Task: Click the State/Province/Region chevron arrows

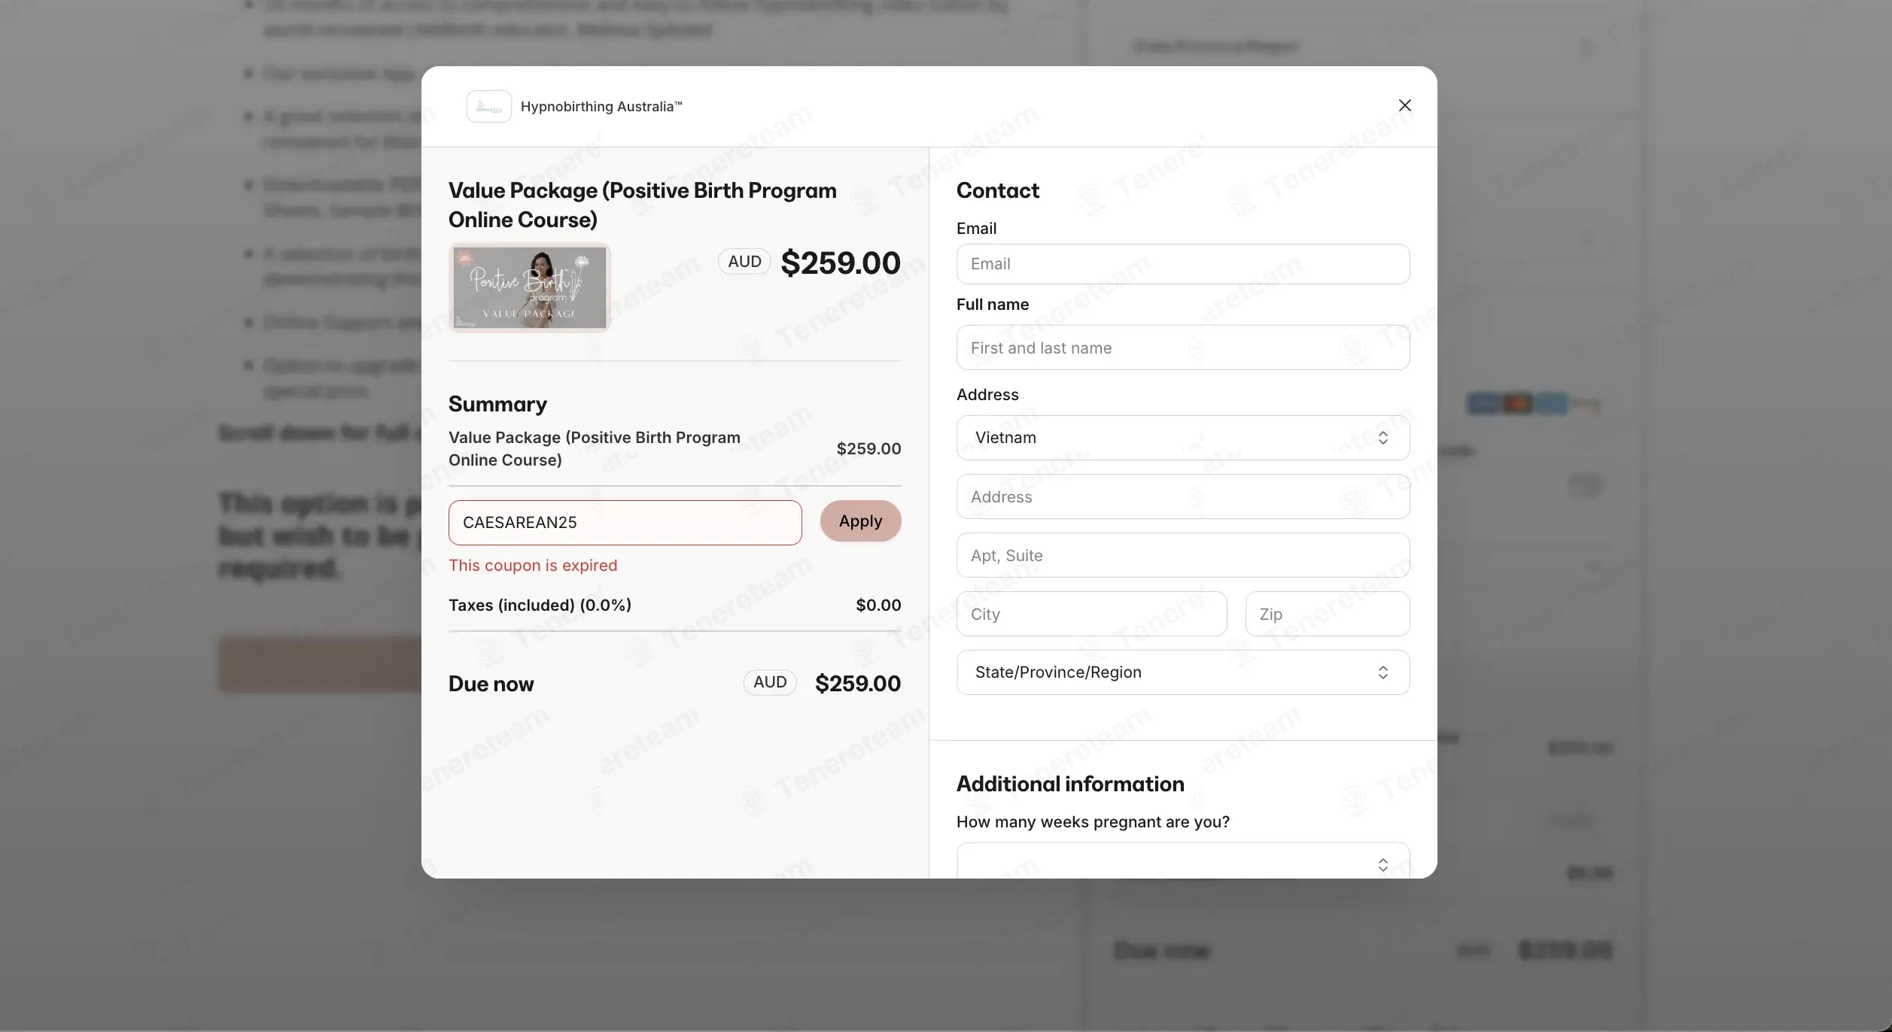Action: [x=1382, y=672]
